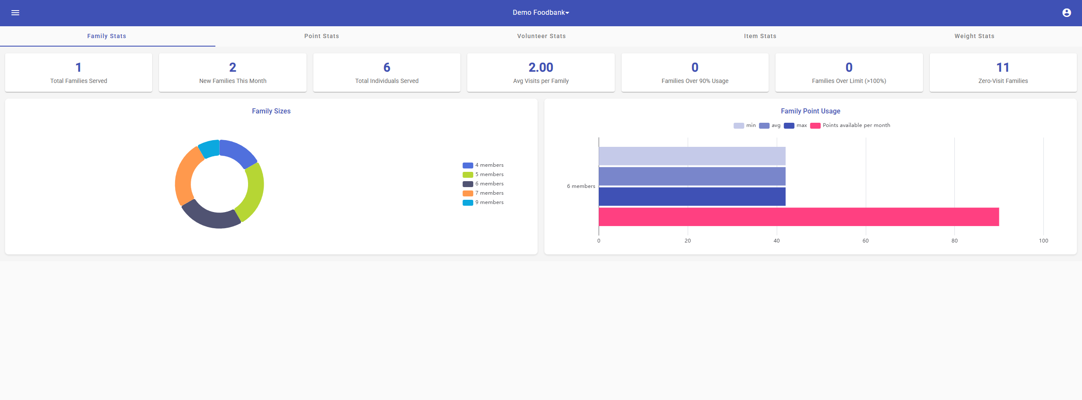The width and height of the screenshot is (1082, 400).
Task: Open the Volunteer Stats tab
Action: pyautogui.click(x=541, y=36)
